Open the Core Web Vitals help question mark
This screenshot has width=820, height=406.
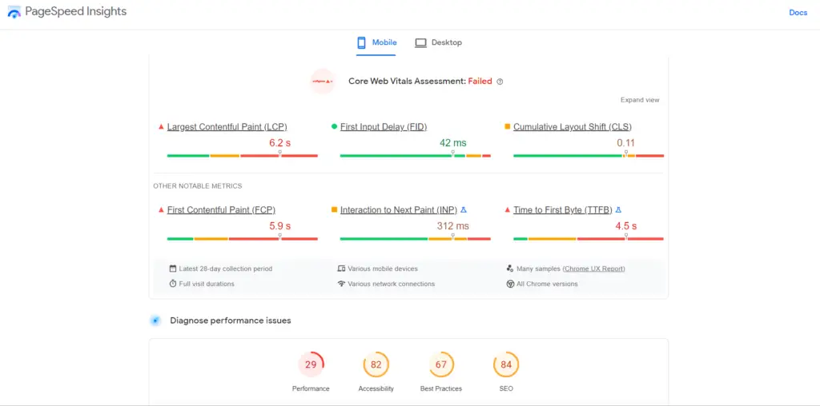pyautogui.click(x=500, y=82)
